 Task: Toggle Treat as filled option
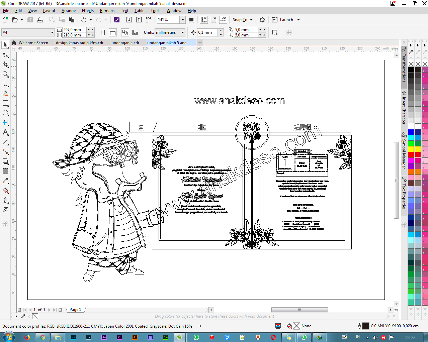click(275, 32)
